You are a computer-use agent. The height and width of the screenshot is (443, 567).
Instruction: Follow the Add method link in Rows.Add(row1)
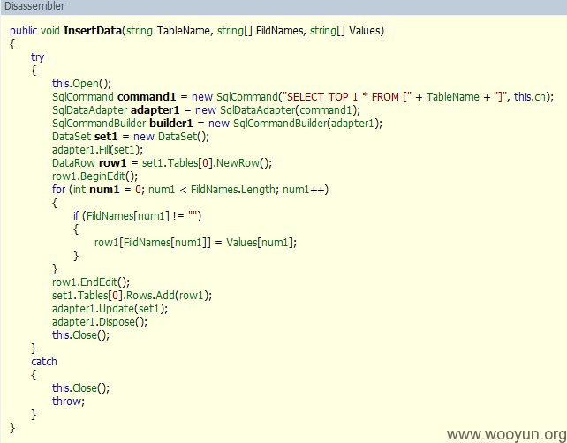[x=165, y=296]
